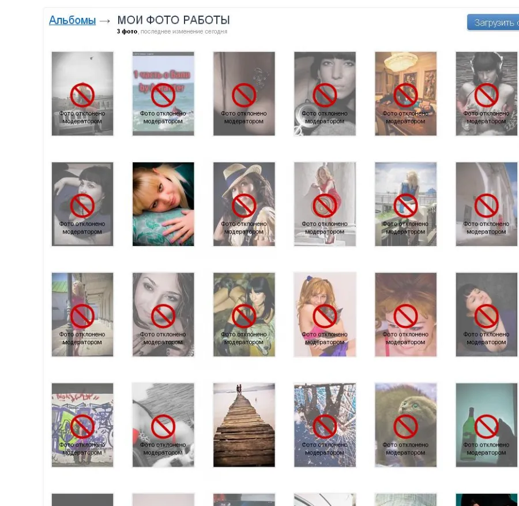This screenshot has width=519, height=506.
Task: Click the rejected icon on red pigtails girl photo
Action: click(325, 316)
